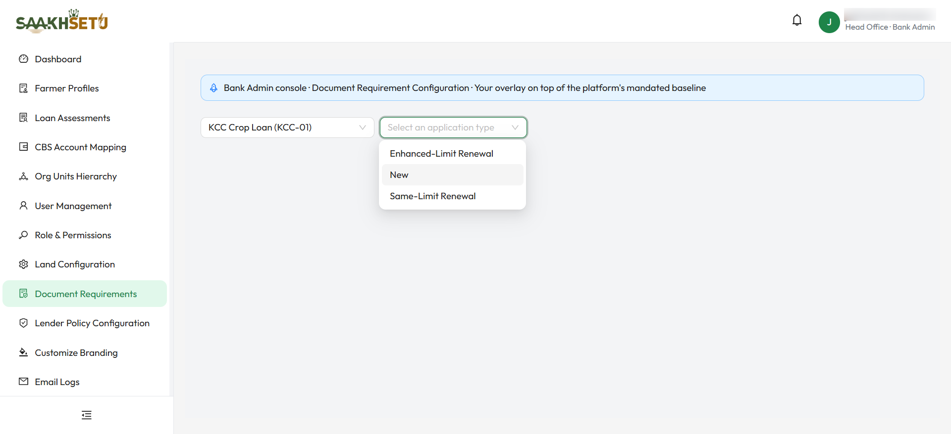Open the KCC Crop Loan product dropdown
The height and width of the screenshot is (434, 951).
coord(287,128)
